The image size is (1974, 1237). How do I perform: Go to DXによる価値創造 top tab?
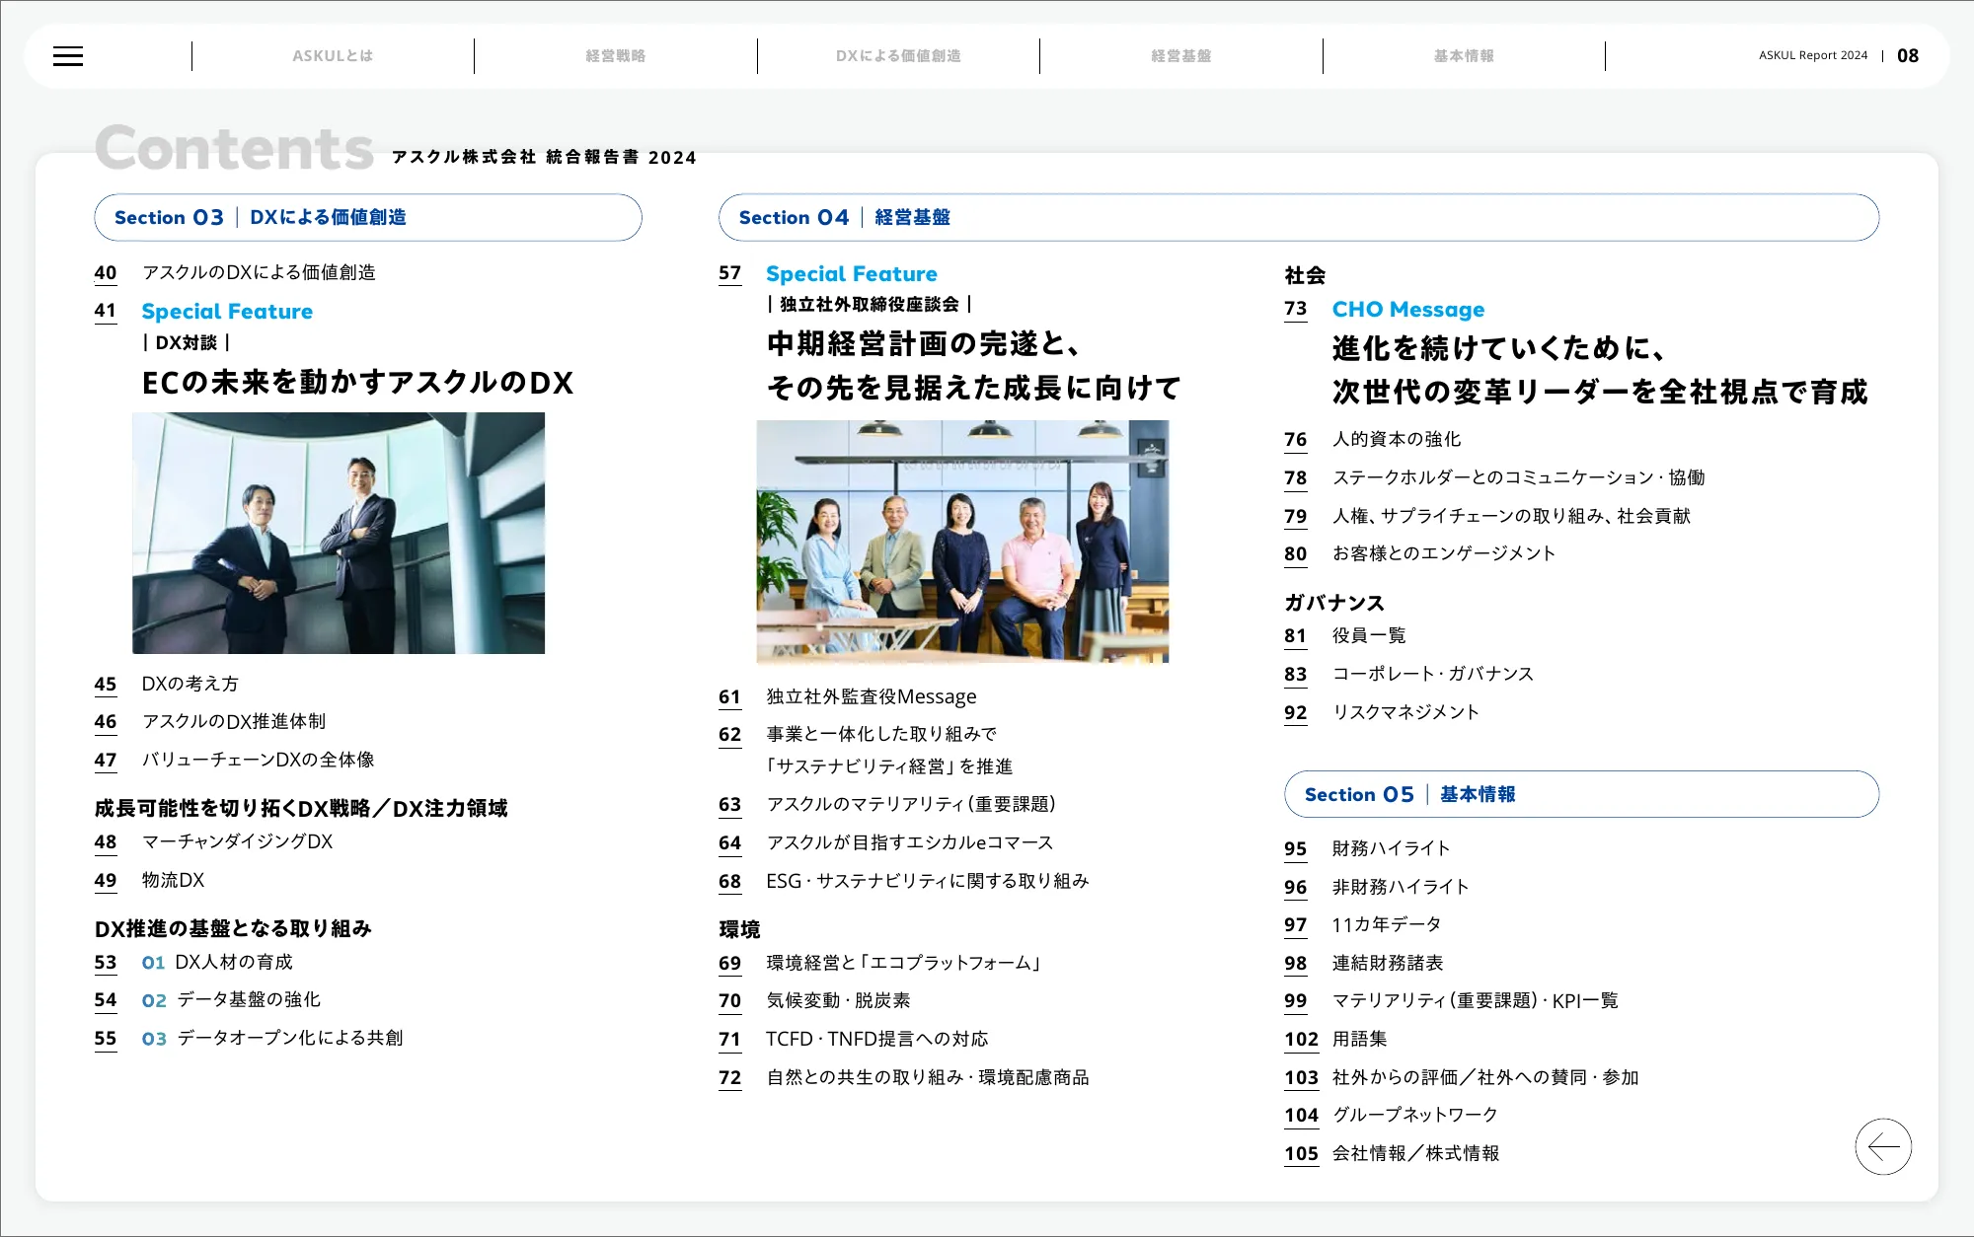pyautogui.click(x=898, y=56)
